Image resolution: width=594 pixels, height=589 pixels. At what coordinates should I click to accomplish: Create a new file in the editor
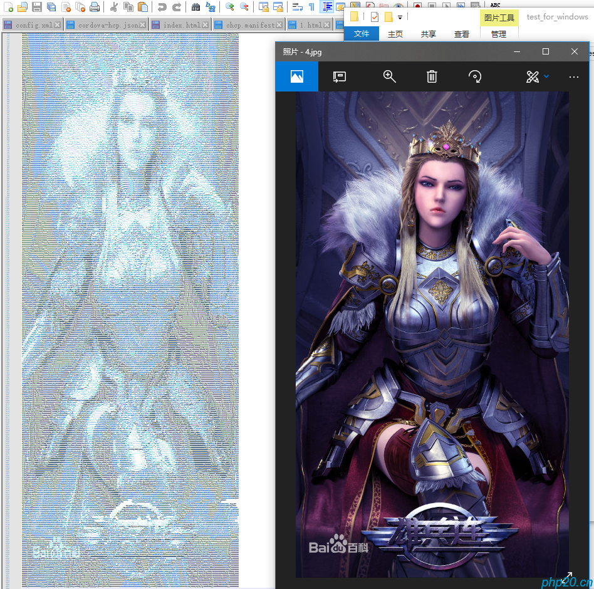click(8, 6)
